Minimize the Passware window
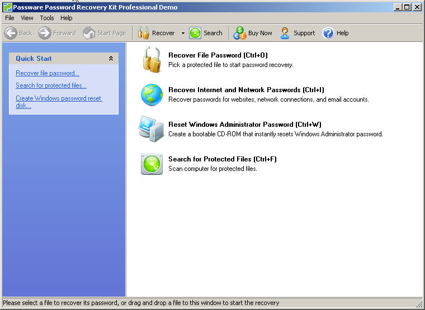Screen dimensions: 425x310 [x=398, y=7]
